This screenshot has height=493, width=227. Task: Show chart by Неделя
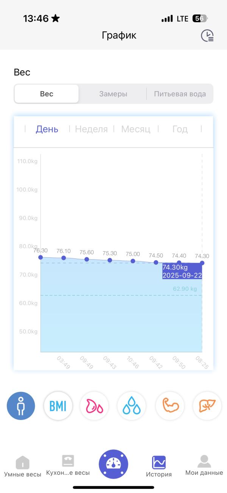91,129
